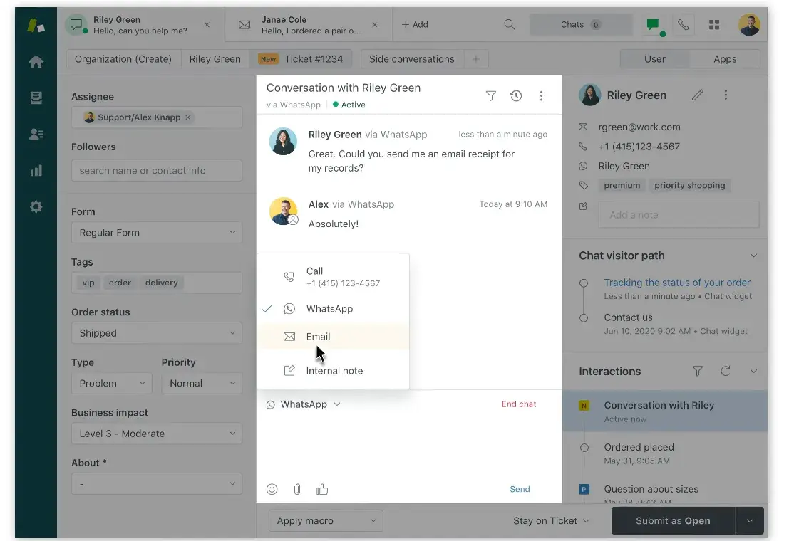Open the Home icon in the sidebar
The height and width of the screenshot is (541, 789).
tap(36, 62)
